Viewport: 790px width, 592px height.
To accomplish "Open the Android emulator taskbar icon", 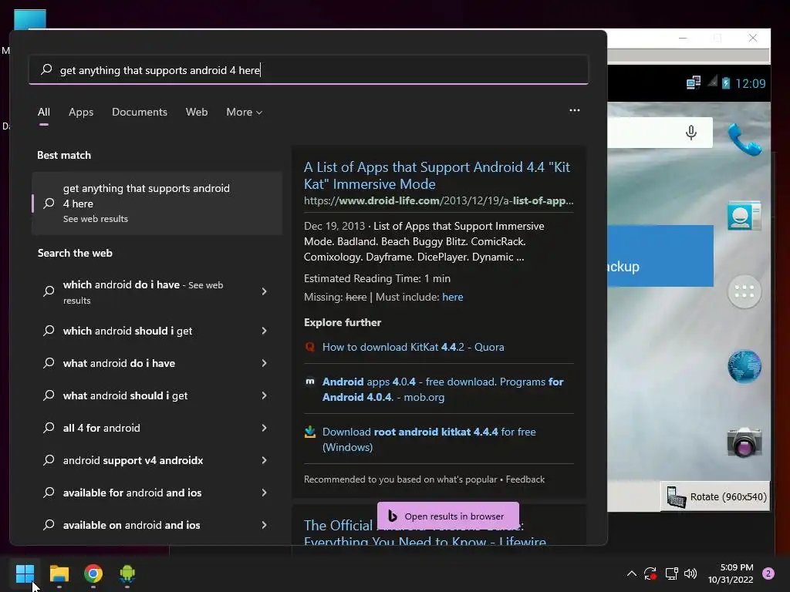I will [x=127, y=573].
